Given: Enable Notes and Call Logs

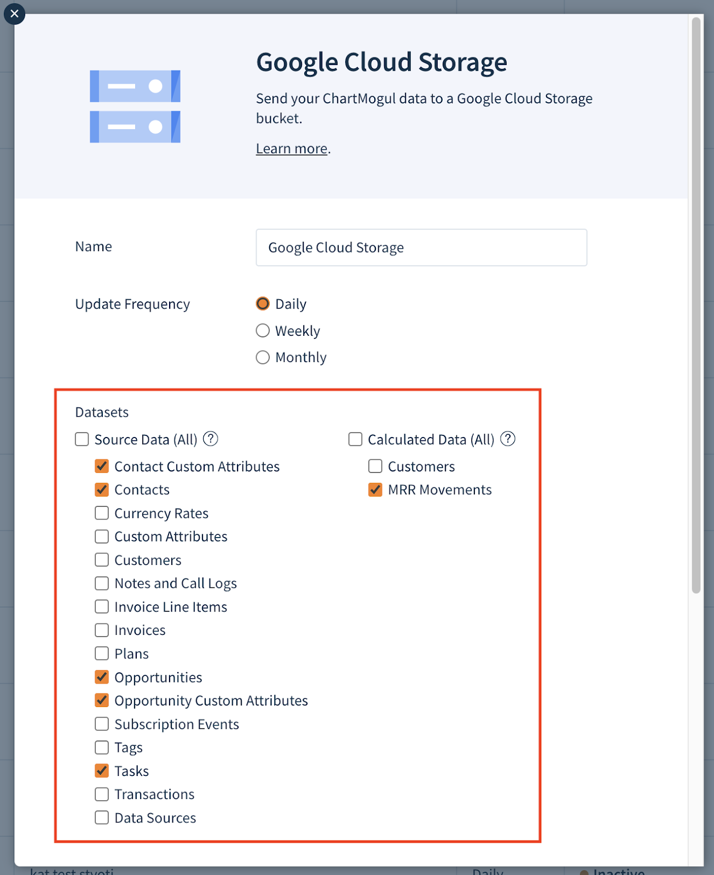Looking at the screenshot, I should pyautogui.click(x=102, y=584).
